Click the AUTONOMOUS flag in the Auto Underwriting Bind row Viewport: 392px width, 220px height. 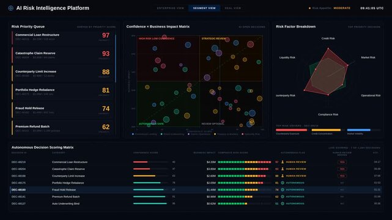pos(295,204)
